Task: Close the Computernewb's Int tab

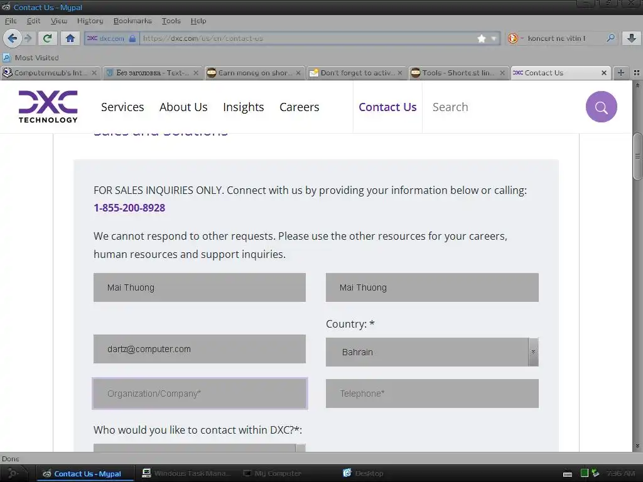Action: pos(94,73)
